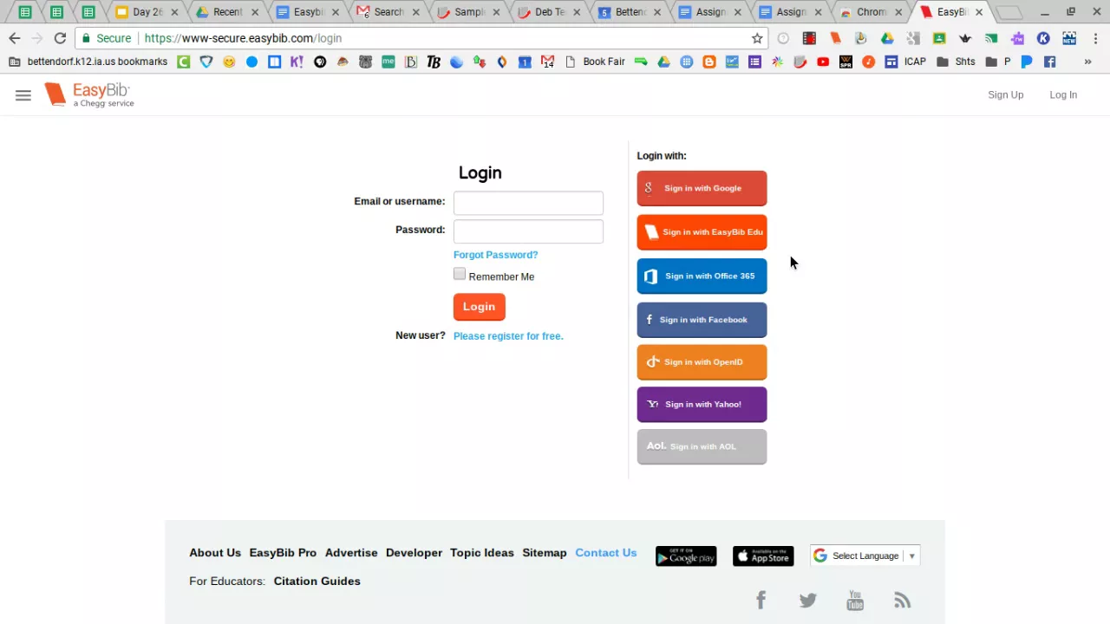Sign in with Office 365
The height and width of the screenshot is (624, 1110).
702,276
